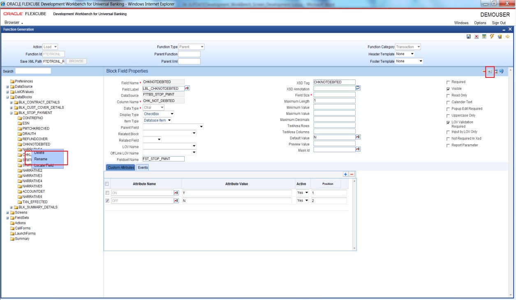The width and height of the screenshot is (516, 300).
Task: Click the BROWSE button
Action: click(x=76, y=61)
